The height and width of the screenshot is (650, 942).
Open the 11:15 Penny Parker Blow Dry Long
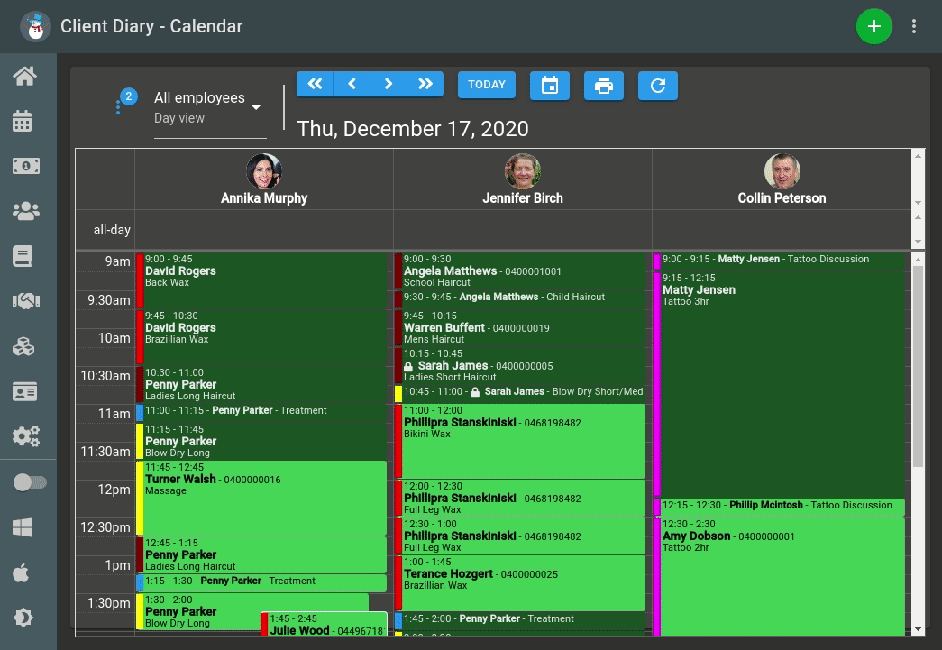coord(261,441)
